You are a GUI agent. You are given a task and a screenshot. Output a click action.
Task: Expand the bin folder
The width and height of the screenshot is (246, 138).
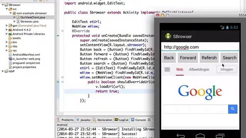[x=7, y=42]
